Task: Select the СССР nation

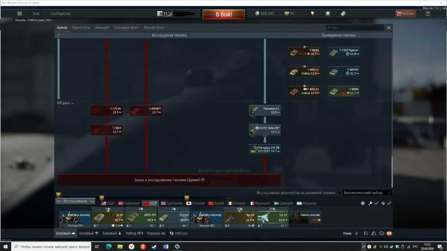Action: 151,203
